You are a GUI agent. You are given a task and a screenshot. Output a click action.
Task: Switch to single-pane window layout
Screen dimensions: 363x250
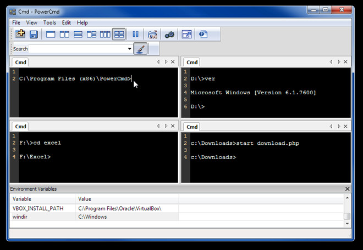51,35
